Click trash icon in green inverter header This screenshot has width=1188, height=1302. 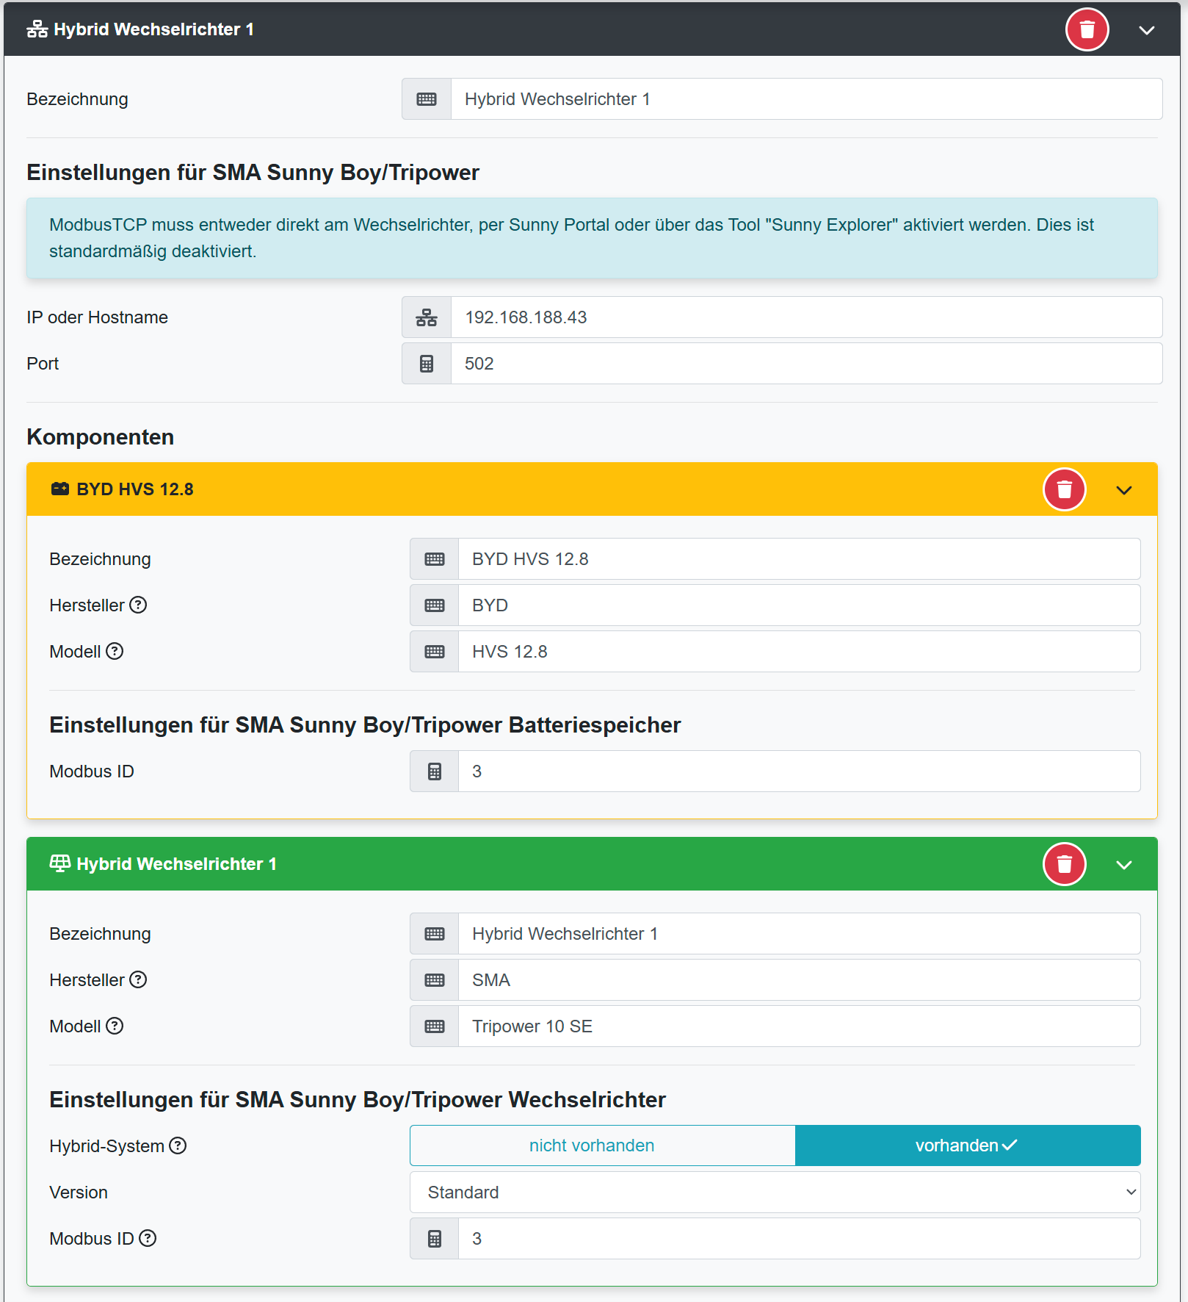tap(1064, 864)
